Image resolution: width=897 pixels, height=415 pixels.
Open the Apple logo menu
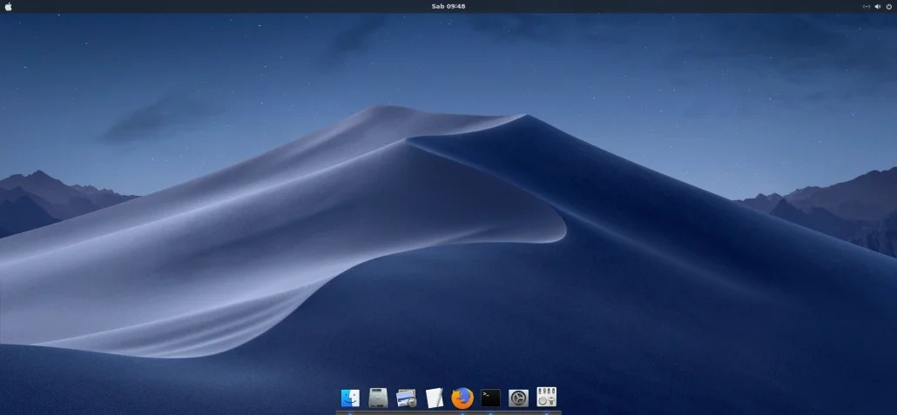[8, 6]
